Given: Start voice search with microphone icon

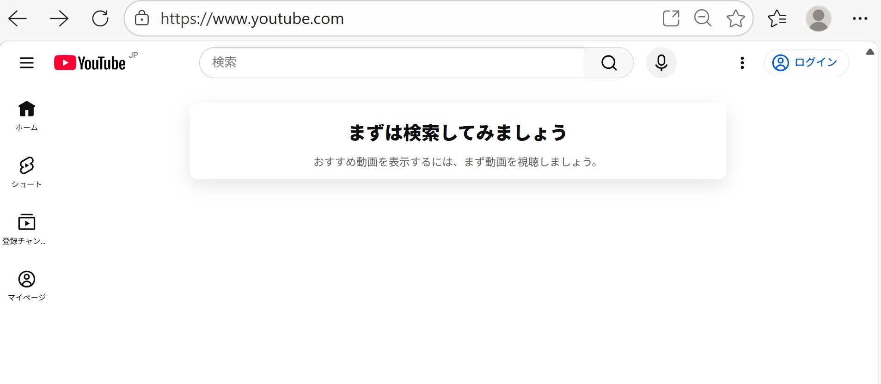Looking at the screenshot, I should (661, 62).
